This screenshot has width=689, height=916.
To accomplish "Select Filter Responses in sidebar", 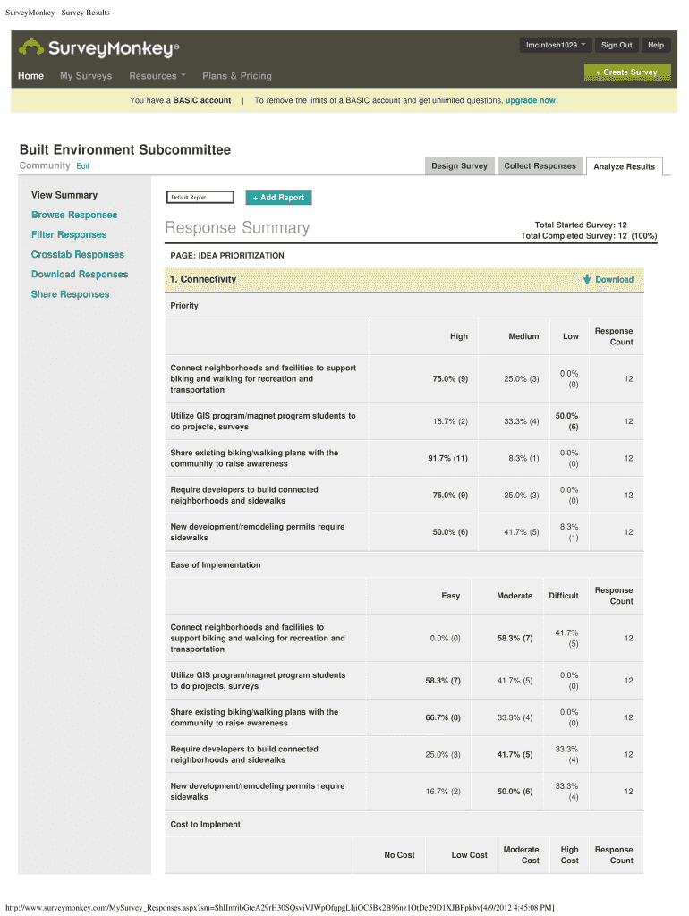I will point(69,234).
